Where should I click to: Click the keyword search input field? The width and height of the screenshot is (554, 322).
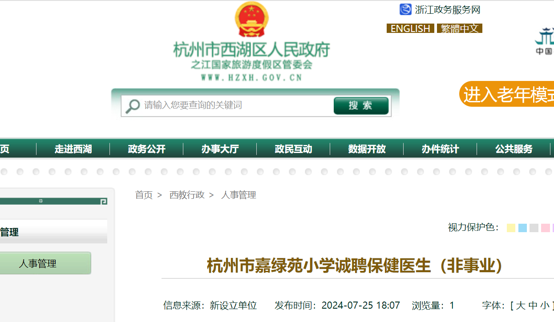pyautogui.click(x=236, y=105)
